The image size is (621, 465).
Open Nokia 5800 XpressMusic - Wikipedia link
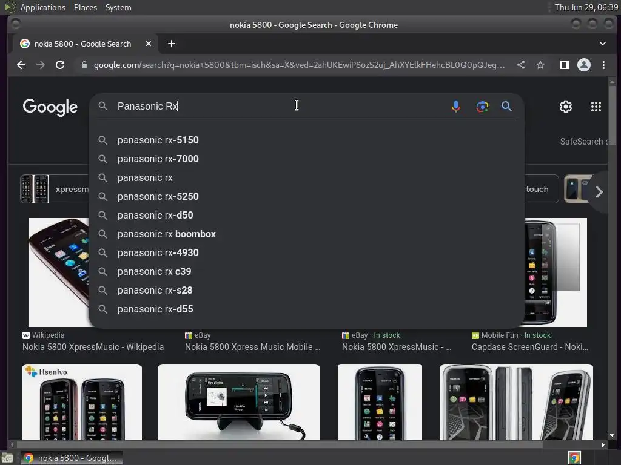pyautogui.click(x=93, y=347)
